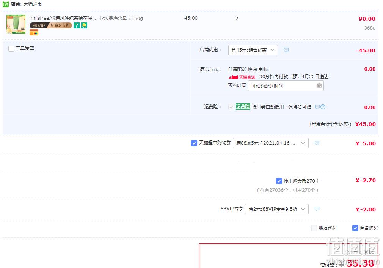Image resolution: width=383 pixels, height=268 pixels.
Task: Click the ¥-2.70 淘金币 deduction amount
Action: point(366,180)
